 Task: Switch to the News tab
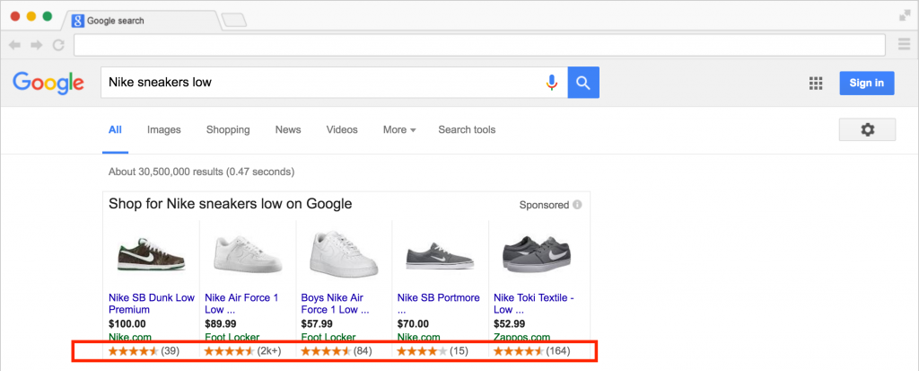click(x=288, y=129)
